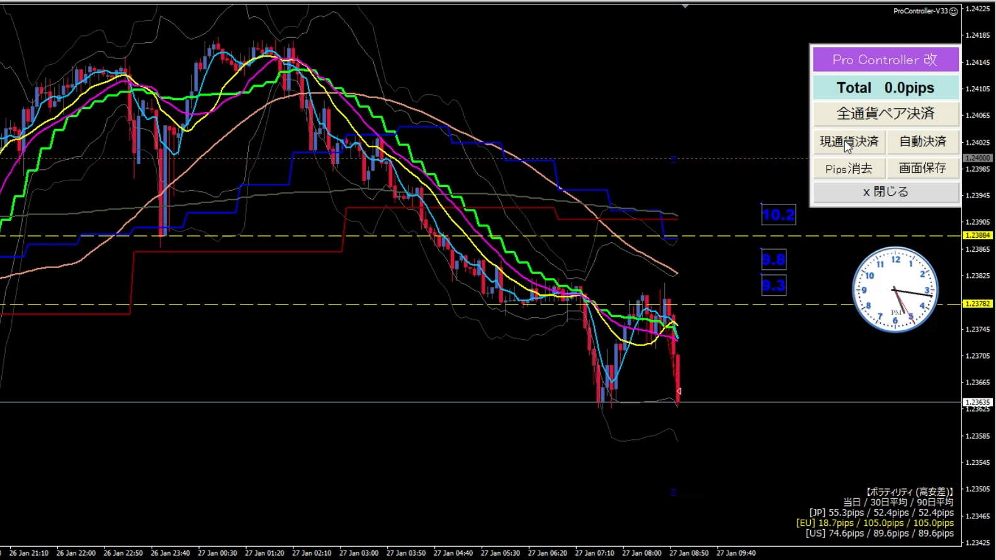Click the Total 0.0pips display
This screenshot has height=560, width=996.
(885, 87)
